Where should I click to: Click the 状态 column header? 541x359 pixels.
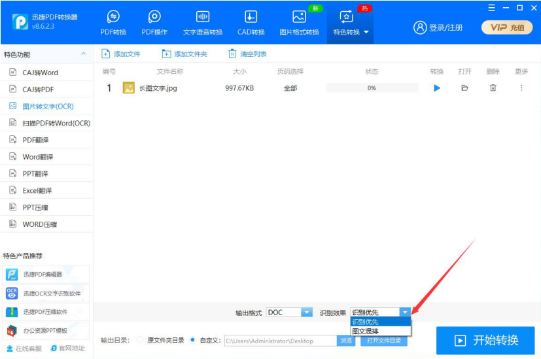[x=372, y=71]
